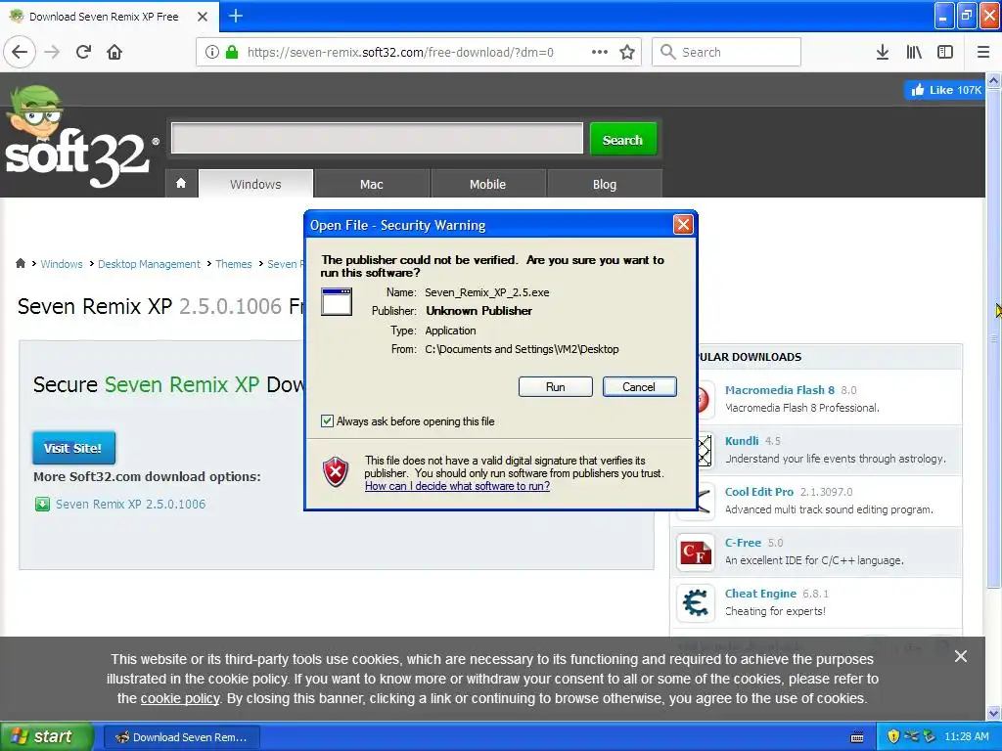1002x751 pixels.
Task: Click the C-Free app icon
Action: [696, 552]
